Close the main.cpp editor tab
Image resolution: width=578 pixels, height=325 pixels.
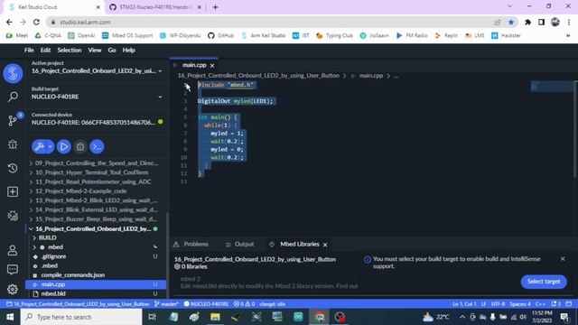tap(212, 65)
